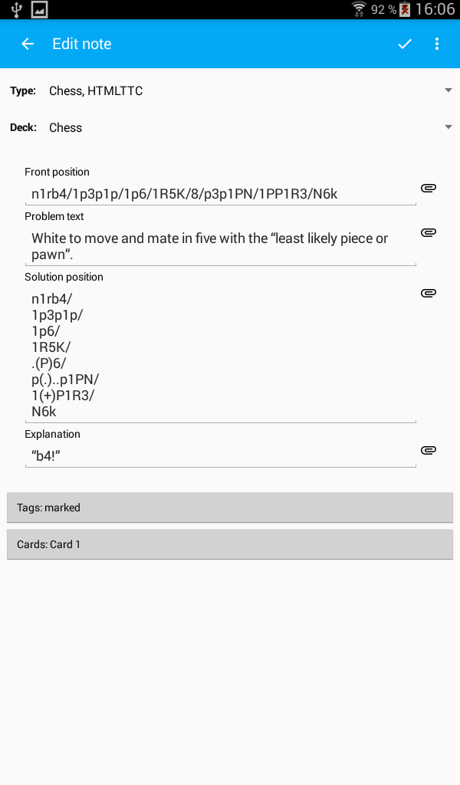The image size is (460, 785).
Task: Save the note with the checkmark icon
Action: pyautogui.click(x=404, y=44)
